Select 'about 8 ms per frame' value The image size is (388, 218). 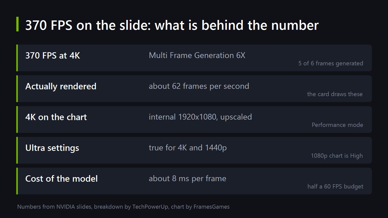pos(187,178)
